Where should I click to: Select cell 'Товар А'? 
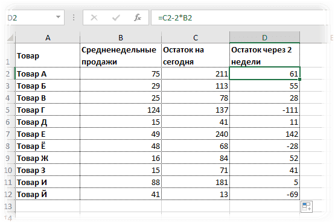pos(48,74)
